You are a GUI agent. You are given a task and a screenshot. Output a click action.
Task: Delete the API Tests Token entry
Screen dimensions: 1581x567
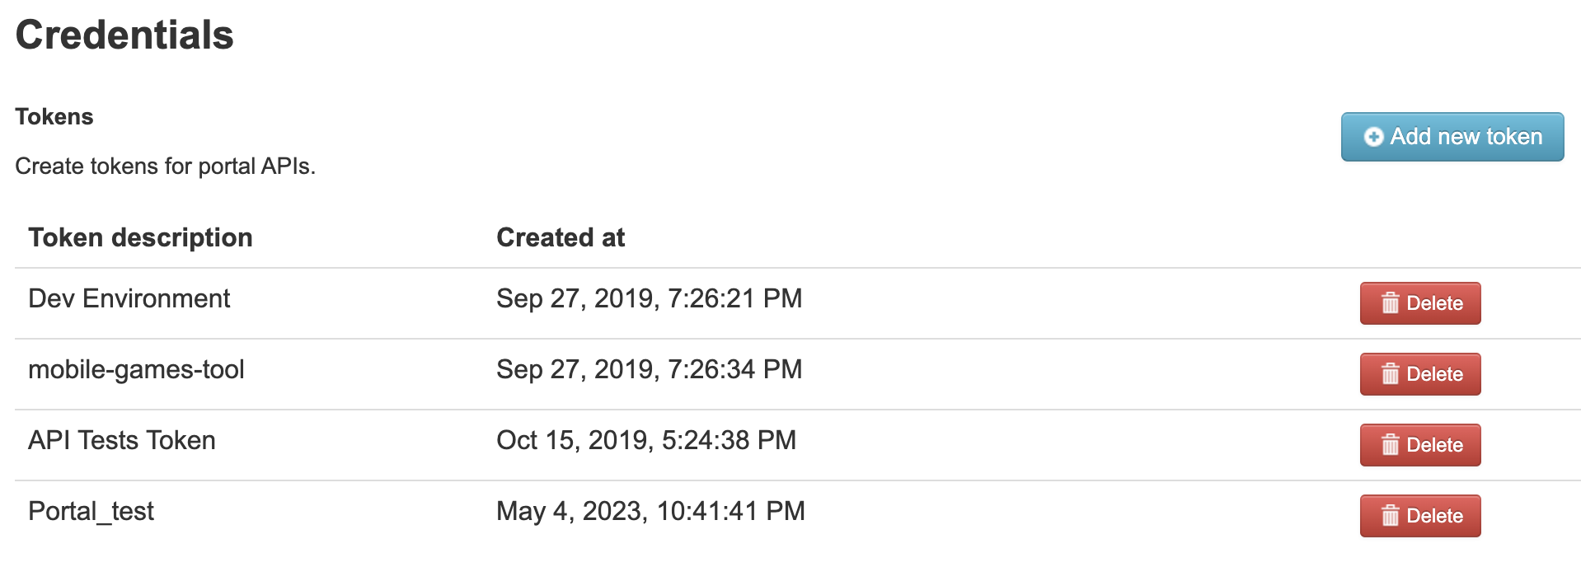click(x=1419, y=445)
